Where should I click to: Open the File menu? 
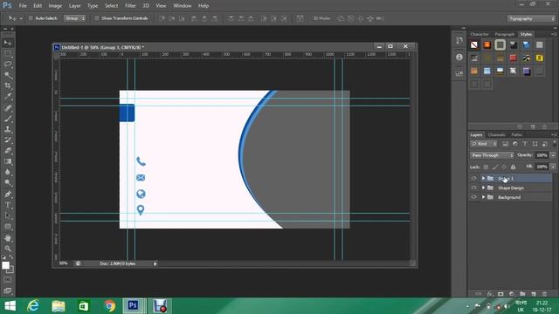click(23, 6)
